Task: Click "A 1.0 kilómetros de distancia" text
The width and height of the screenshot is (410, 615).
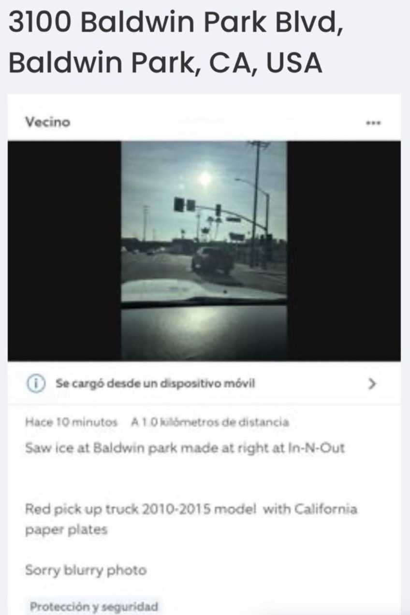Action: coord(210,422)
